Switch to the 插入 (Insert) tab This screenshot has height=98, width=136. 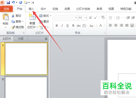click(31, 9)
